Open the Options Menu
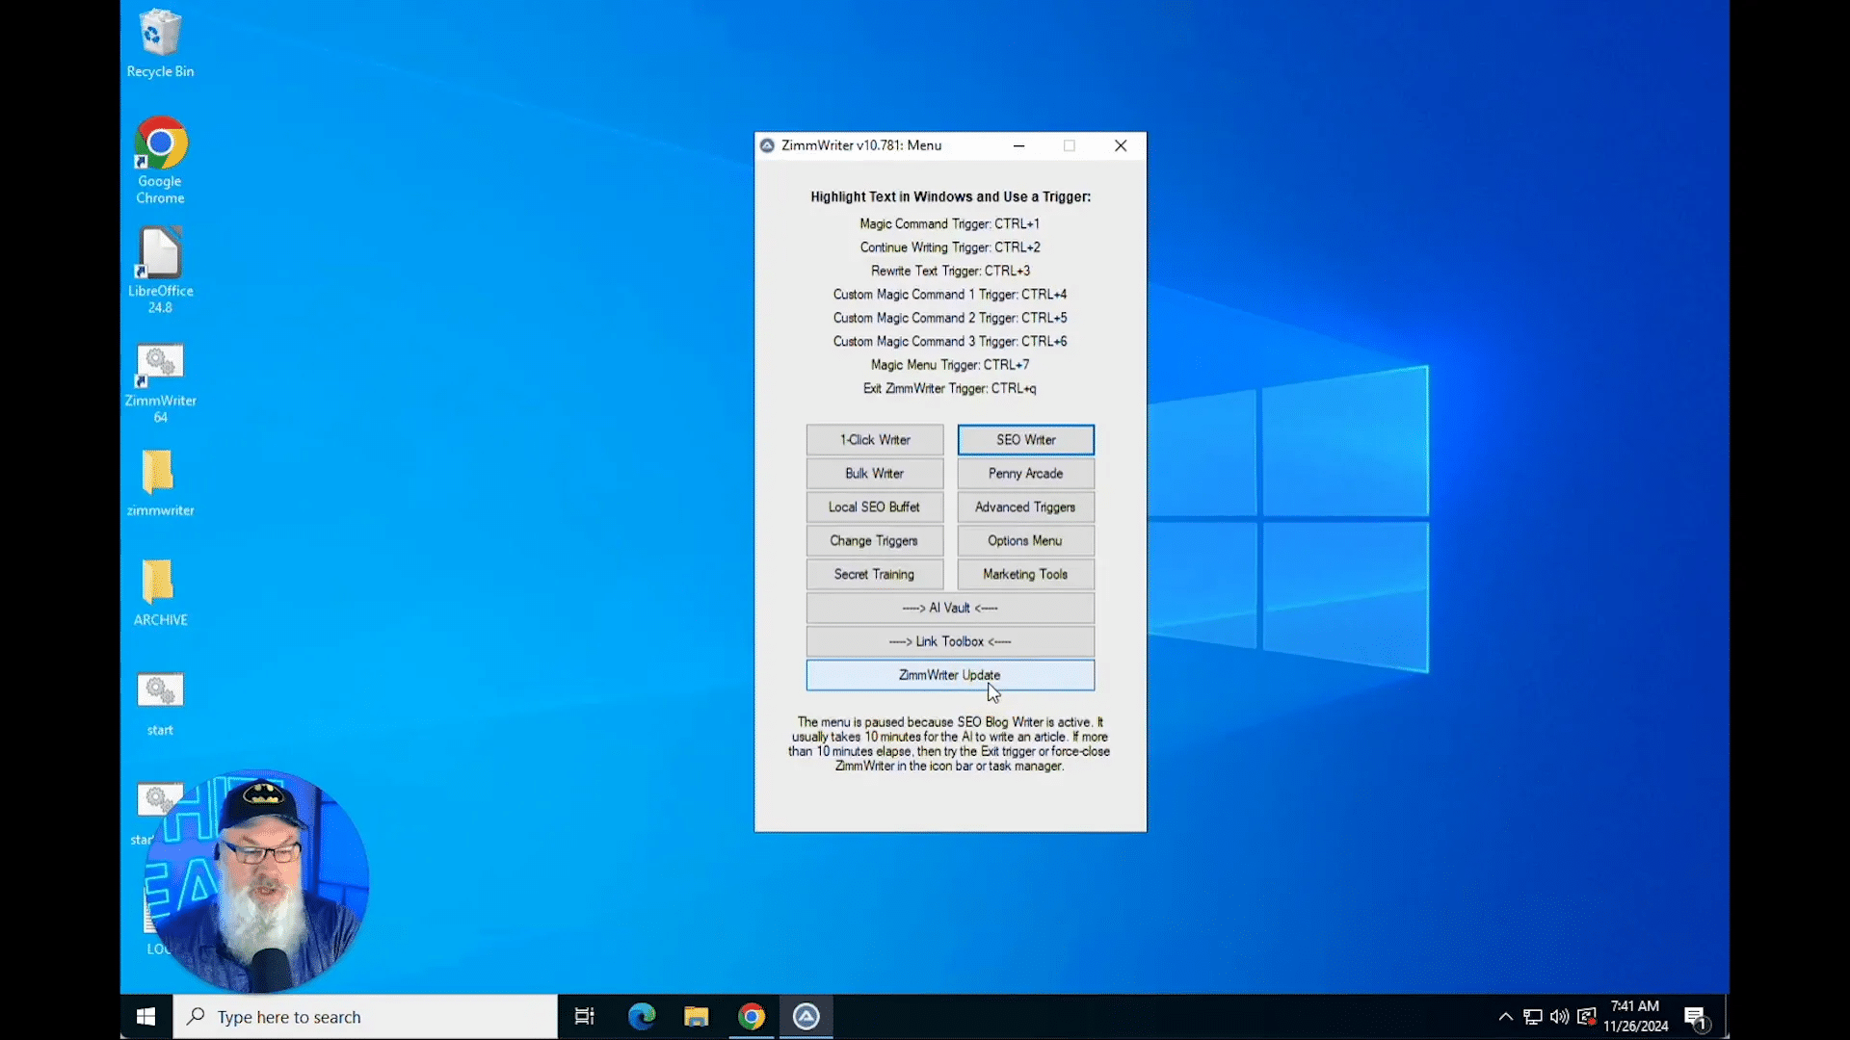Screen dimensions: 1850x1040 1024,539
